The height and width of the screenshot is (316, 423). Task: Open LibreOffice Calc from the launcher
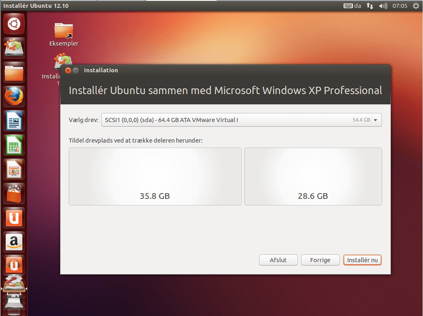pos(14,145)
